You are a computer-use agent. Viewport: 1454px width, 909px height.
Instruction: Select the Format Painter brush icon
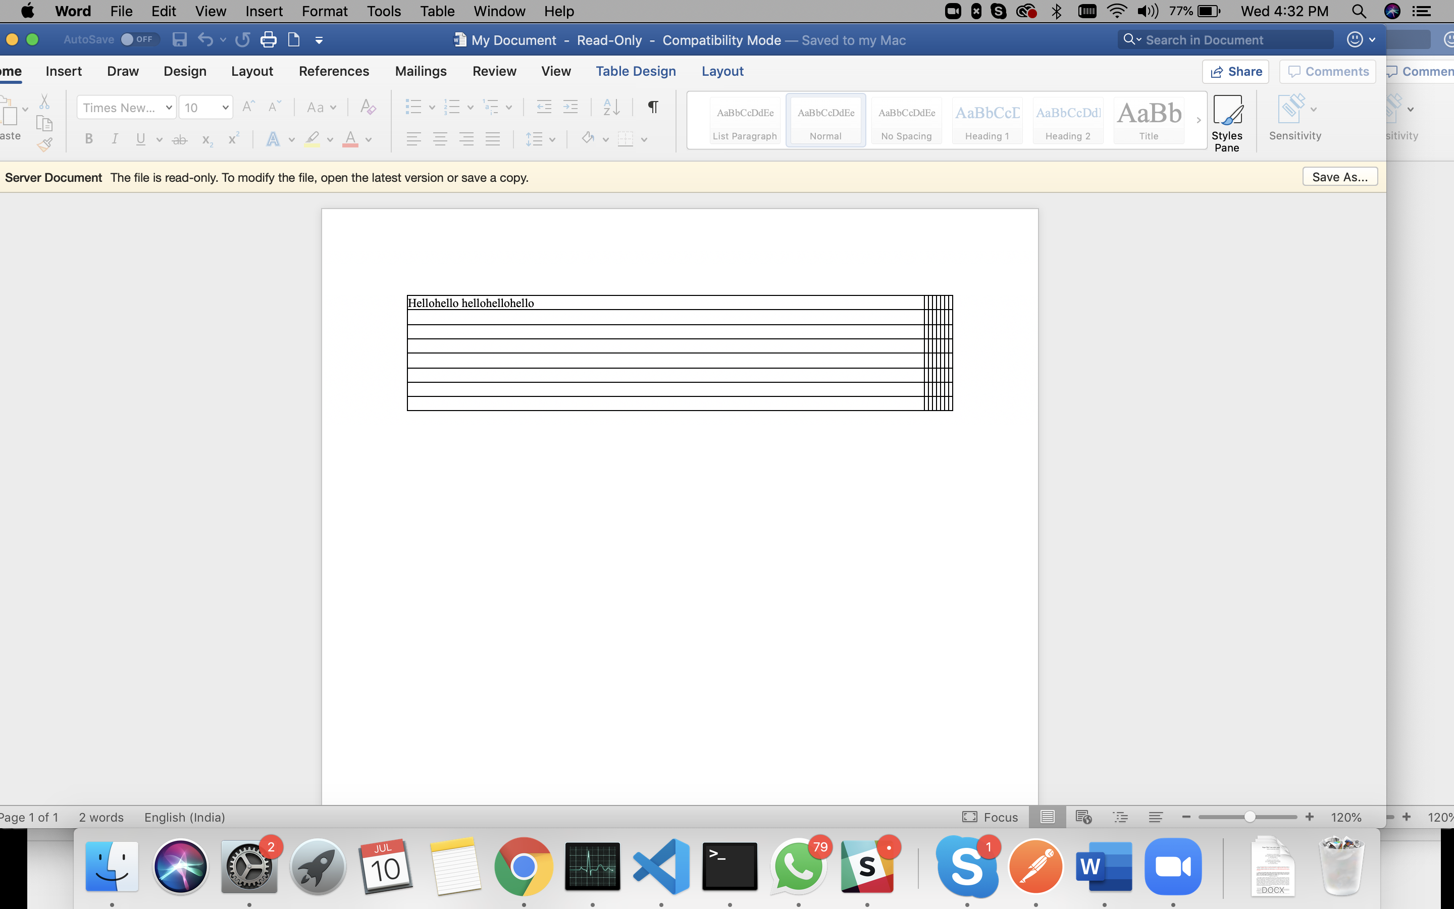coord(44,144)
